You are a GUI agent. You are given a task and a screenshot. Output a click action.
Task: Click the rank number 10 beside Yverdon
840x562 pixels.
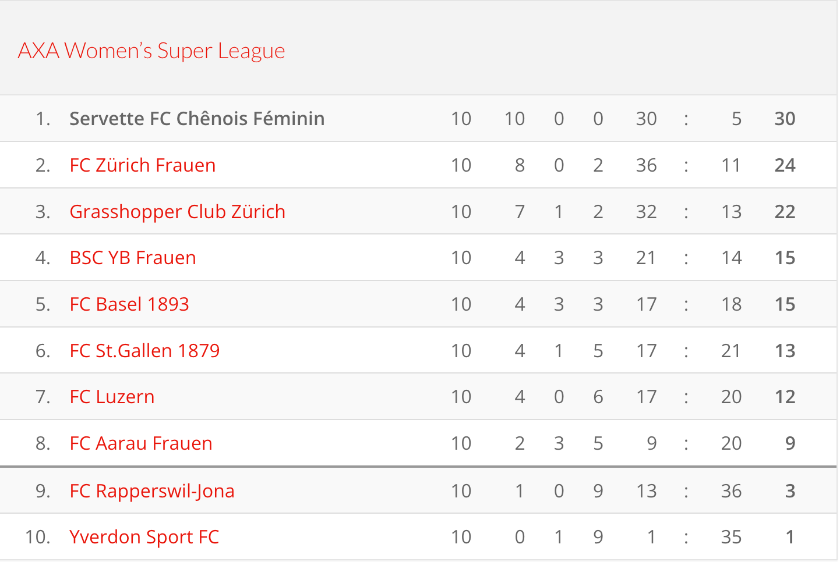pos(38,537)
